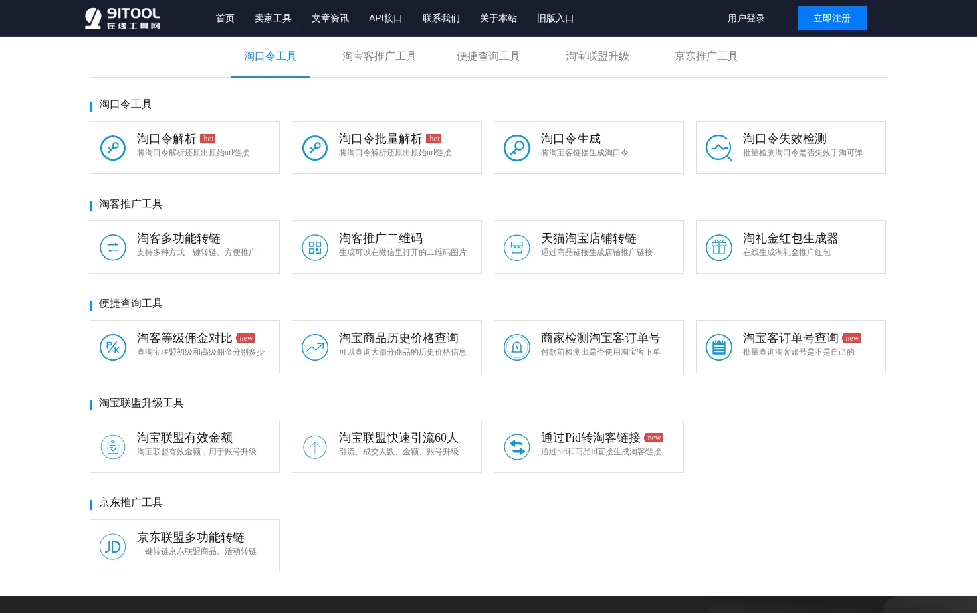Open the 淘宝商品历史价格查询 tool title
Viewport: 977px width, 613px height.
399,338
